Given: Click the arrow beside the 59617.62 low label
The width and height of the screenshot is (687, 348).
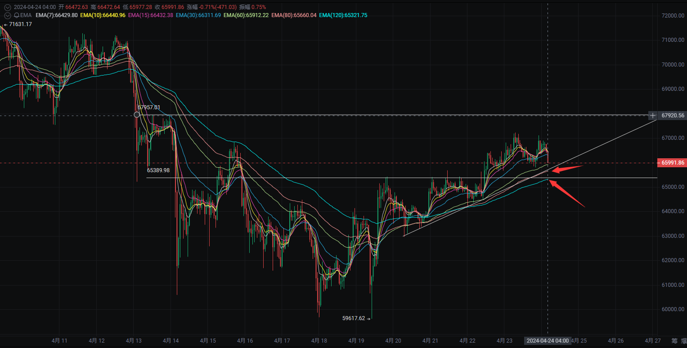Looking at the screenshot, I should click(368, 318).
